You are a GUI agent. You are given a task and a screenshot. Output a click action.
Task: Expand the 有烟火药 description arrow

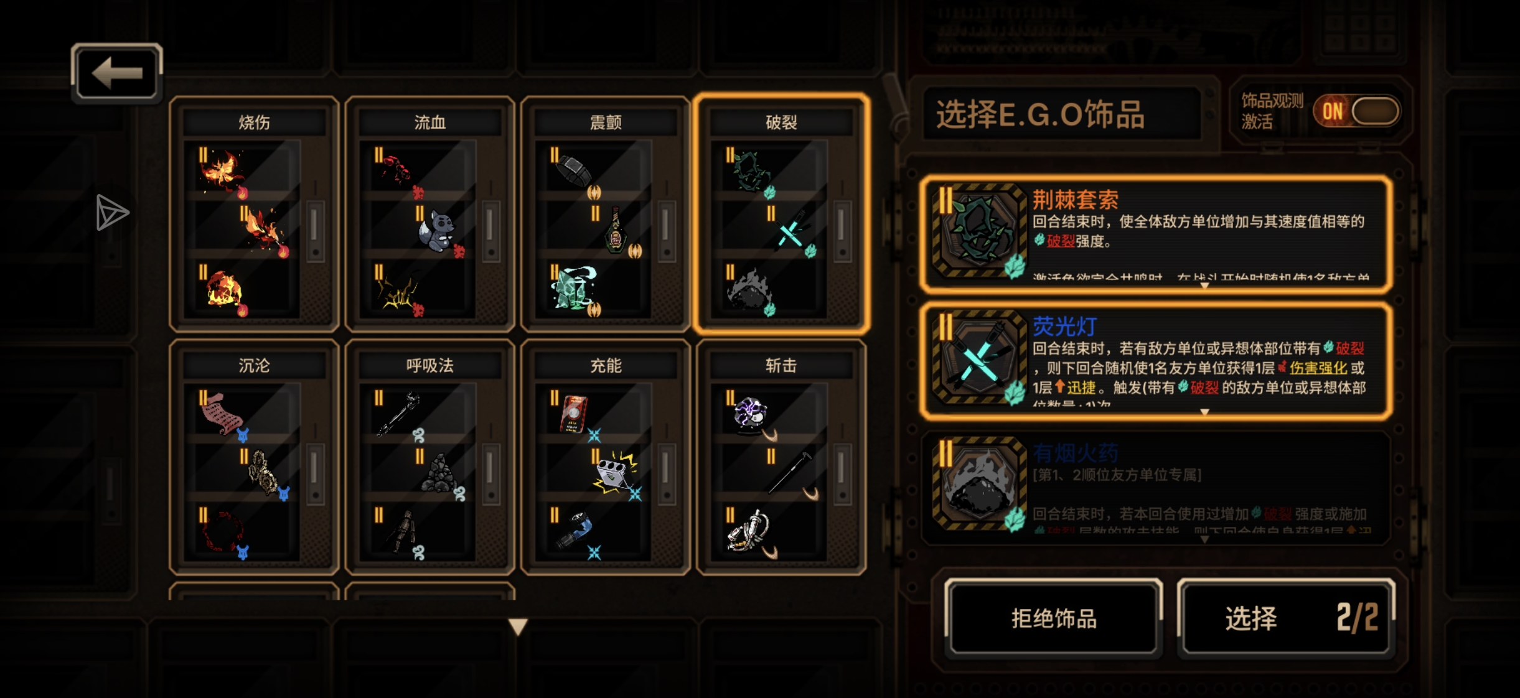pos(1204,539)
